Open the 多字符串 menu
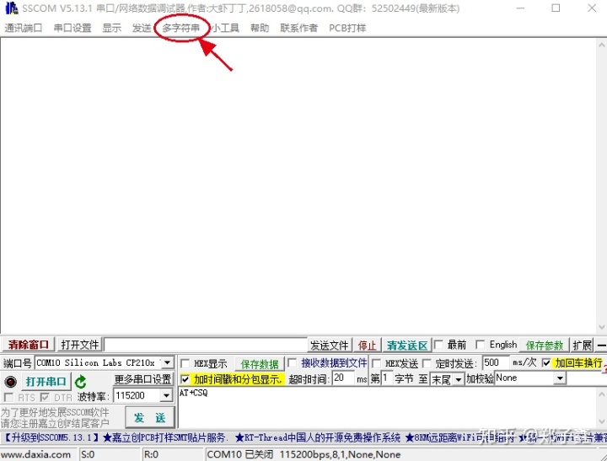Viewport: 607px width, 461px height. click(x=180, y=28)
